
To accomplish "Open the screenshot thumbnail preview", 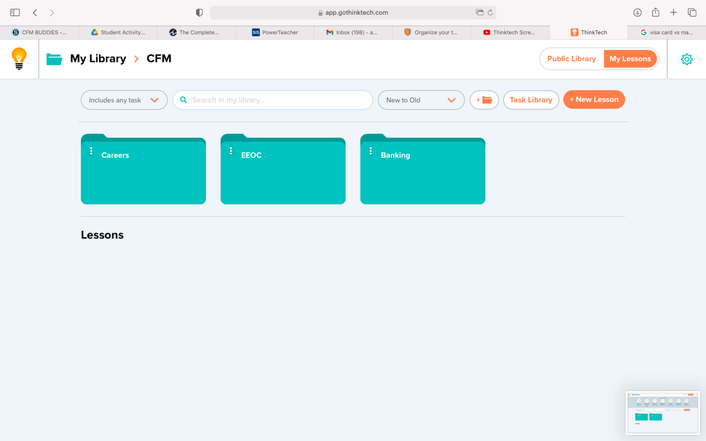I will (662, 413).
